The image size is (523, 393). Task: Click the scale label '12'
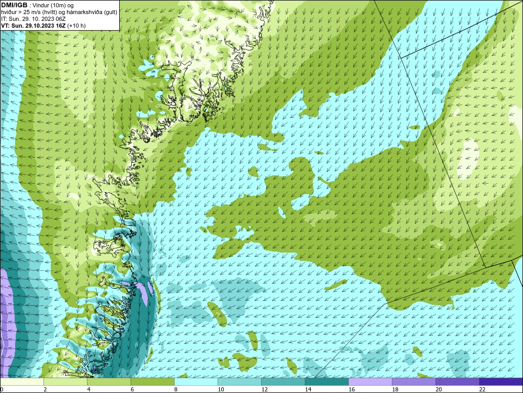tap(265, 389)
